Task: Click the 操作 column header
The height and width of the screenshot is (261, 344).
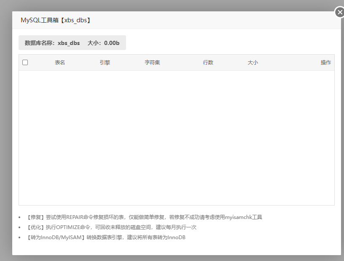Action: point(325,63)
